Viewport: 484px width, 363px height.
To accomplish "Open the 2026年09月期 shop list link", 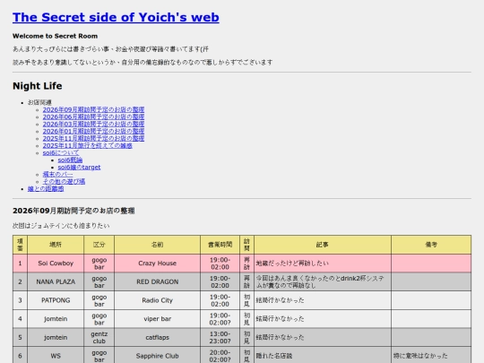I will pos(93,109).
